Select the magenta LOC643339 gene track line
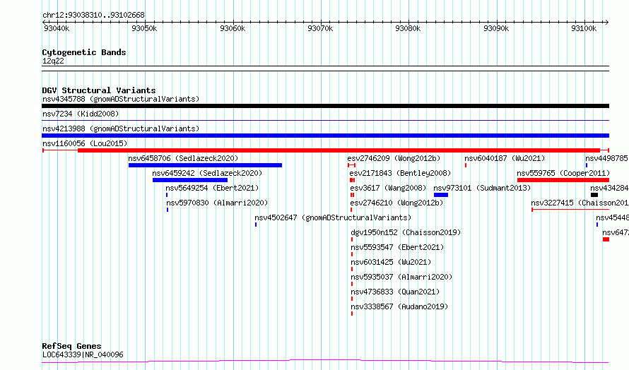Screen dimensions: 629x370 [x=325, y=362]
